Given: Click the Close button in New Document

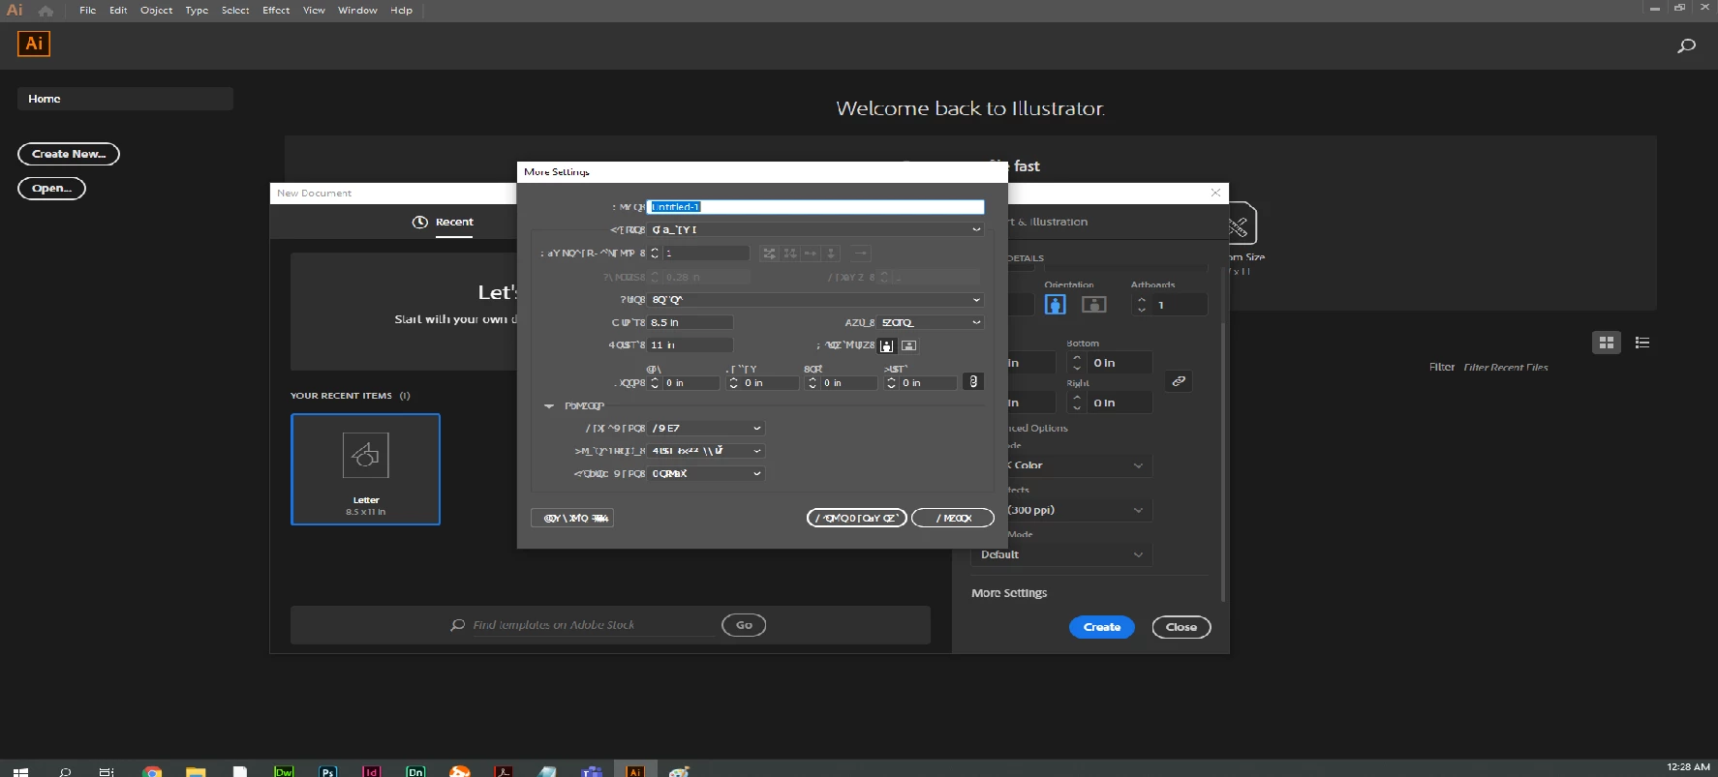Looking at the screenshot, I should coord(1181,627).
